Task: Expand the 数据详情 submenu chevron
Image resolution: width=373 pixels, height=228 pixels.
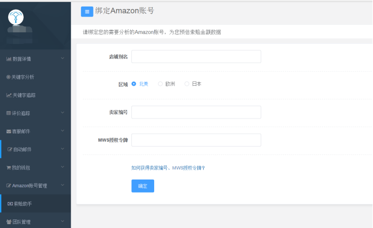Action: 63,58
